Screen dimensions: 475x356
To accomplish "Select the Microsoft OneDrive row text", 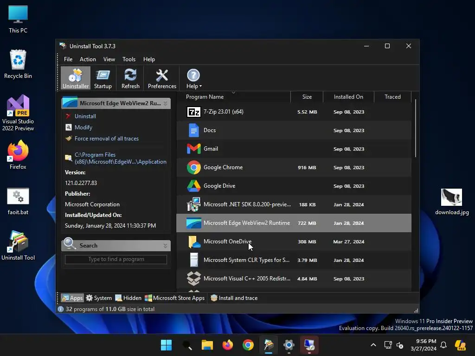I will tap(227, 242).
